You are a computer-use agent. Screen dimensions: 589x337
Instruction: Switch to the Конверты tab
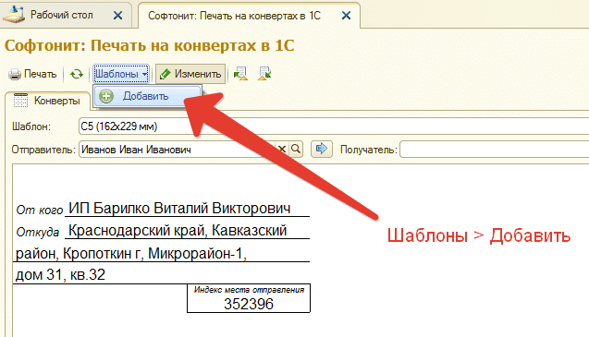coord(47,101)
